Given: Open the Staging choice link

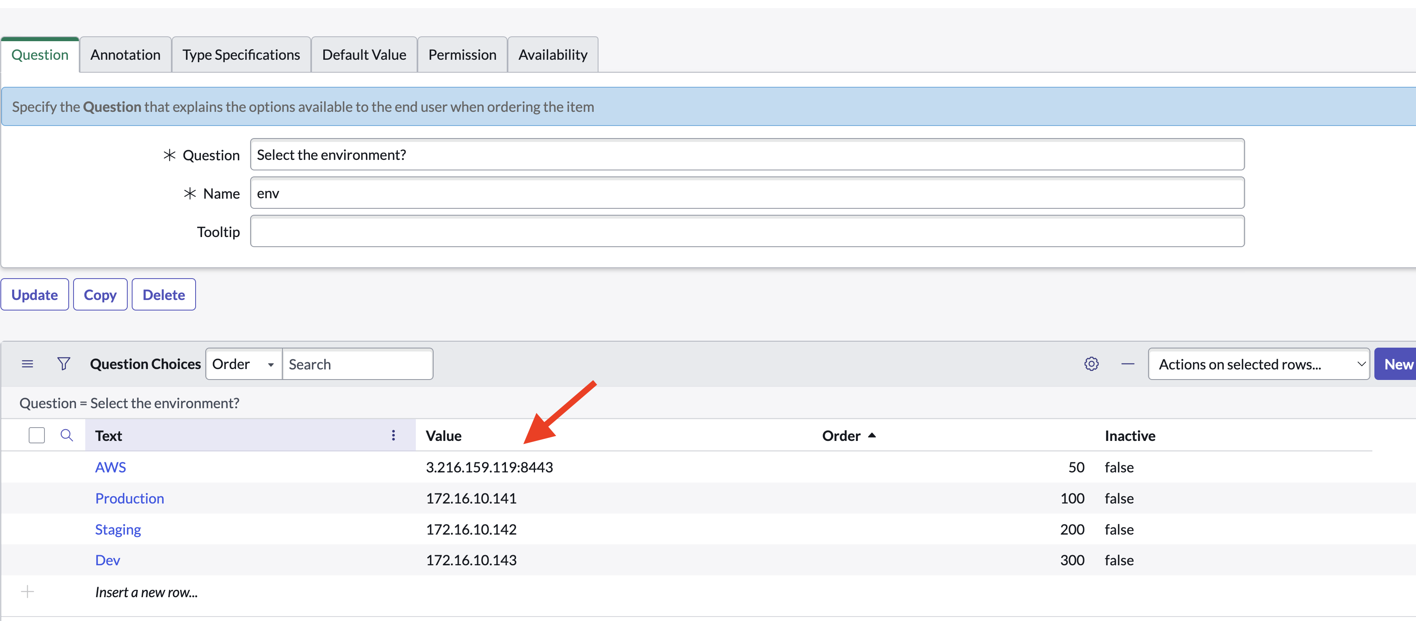Looking at the screenshot, I should coord(118,529).
